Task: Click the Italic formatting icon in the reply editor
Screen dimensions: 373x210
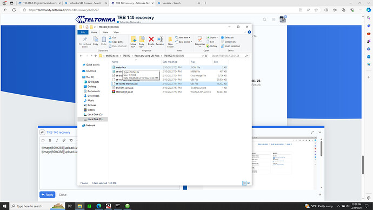Action: (57, 140)
